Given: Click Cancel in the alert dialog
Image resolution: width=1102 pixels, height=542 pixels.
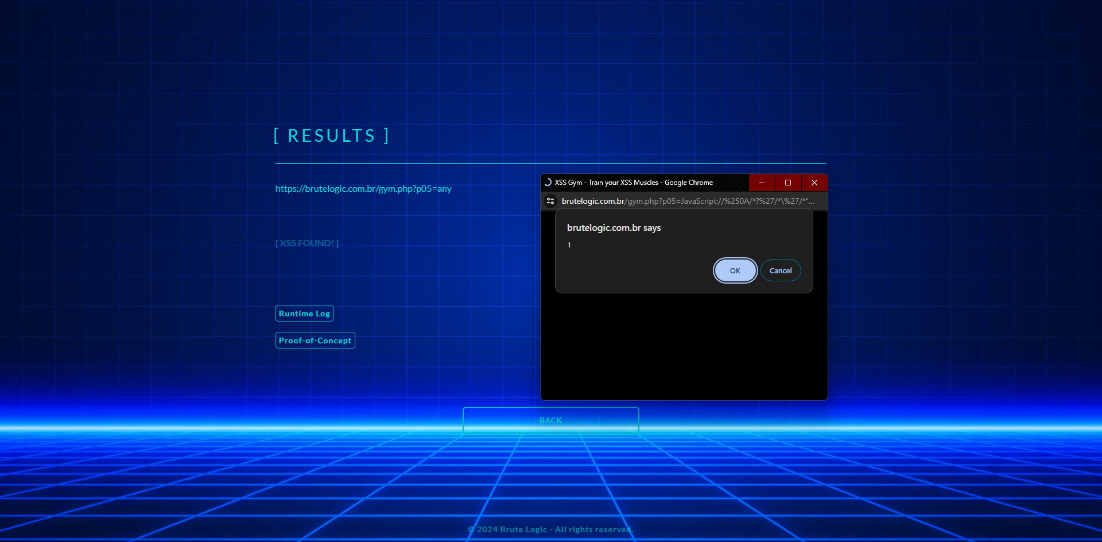Looking at the screenshot, I should point(781,270).
